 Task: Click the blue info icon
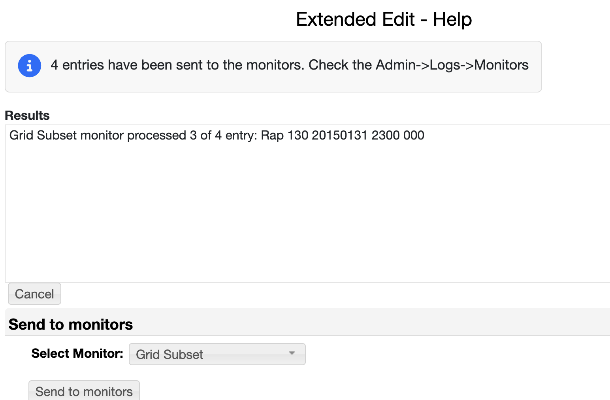[30, 66]
